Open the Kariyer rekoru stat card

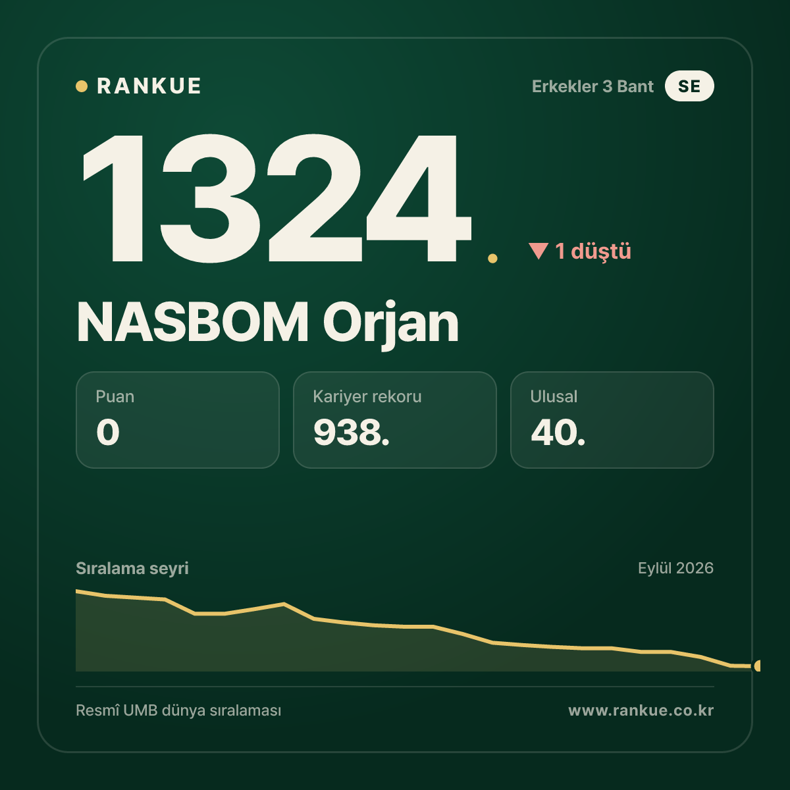click(x=395, y=420)
